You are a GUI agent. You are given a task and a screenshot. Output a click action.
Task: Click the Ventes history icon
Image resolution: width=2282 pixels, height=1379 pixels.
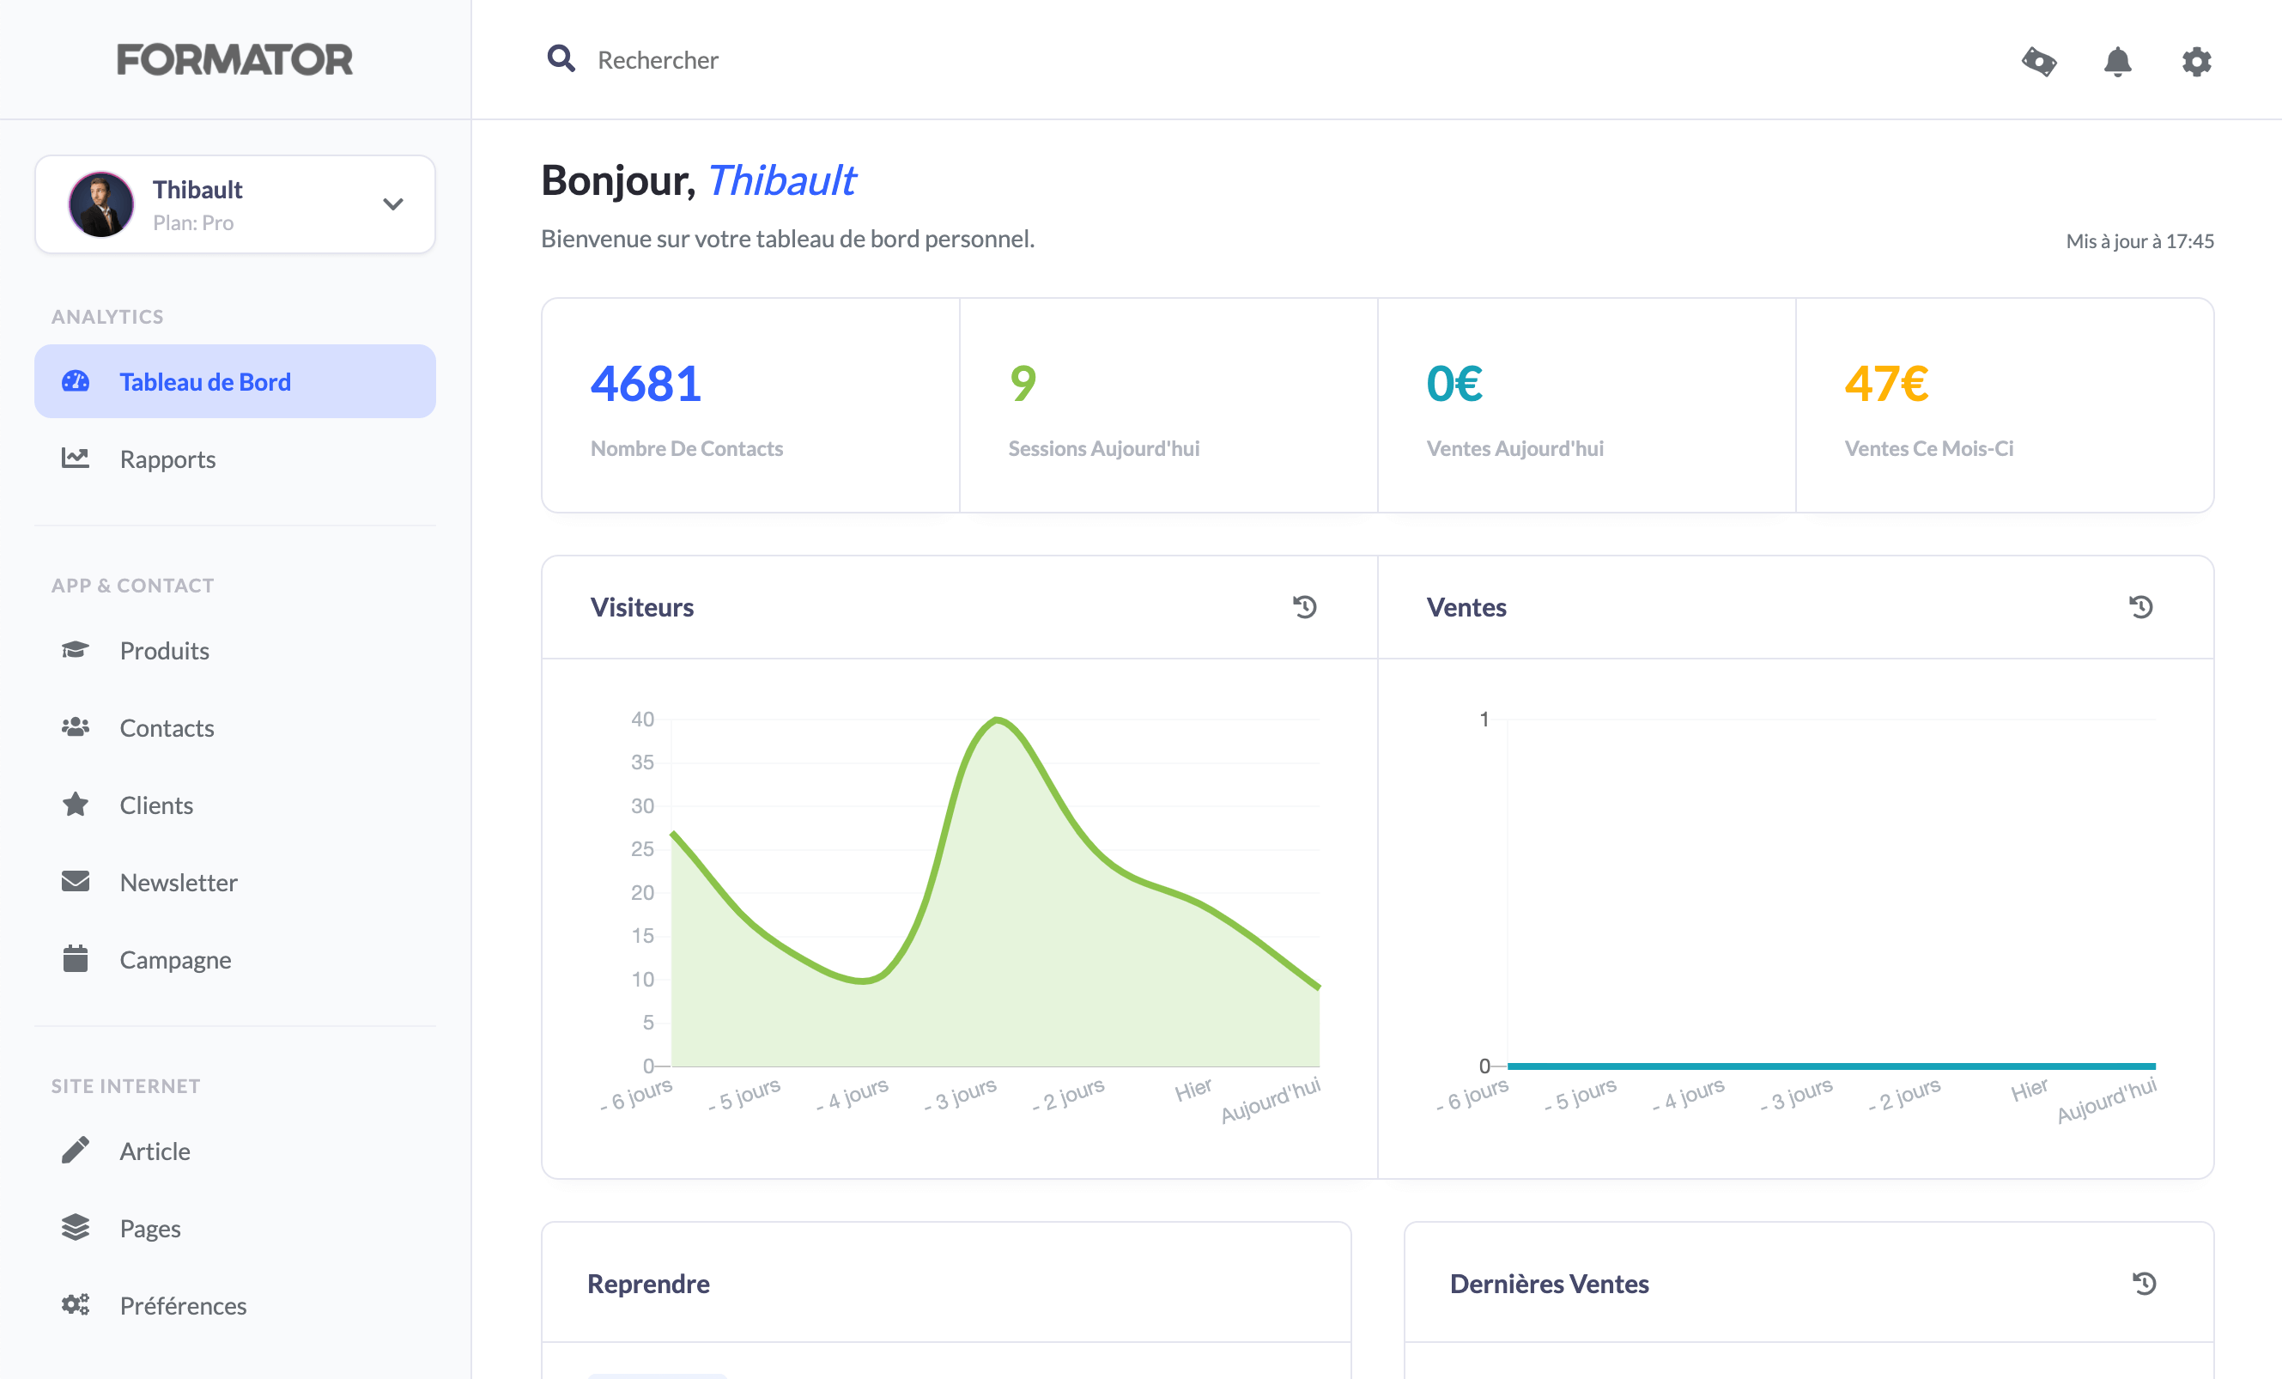2142,606
